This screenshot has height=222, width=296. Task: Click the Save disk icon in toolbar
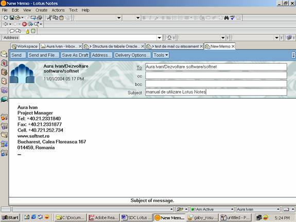coord(12,17)
